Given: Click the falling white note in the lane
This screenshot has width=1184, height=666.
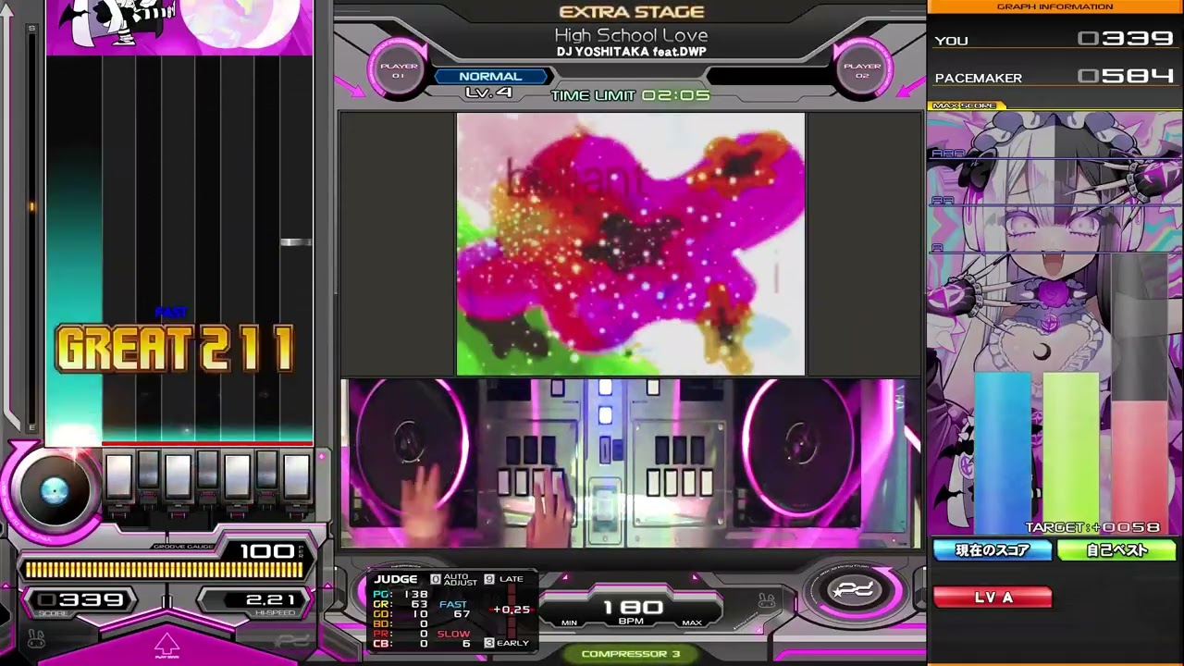Looking at the screenshot, I should (x=296, y=242).
